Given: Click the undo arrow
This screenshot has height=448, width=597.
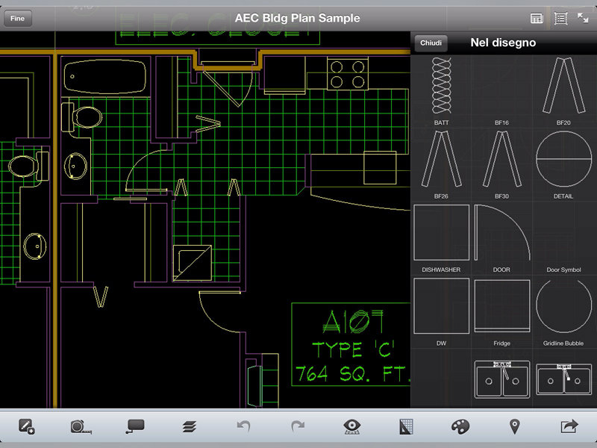Looking at the screenshot, I should pyautogui.click(x=243, y=426).
